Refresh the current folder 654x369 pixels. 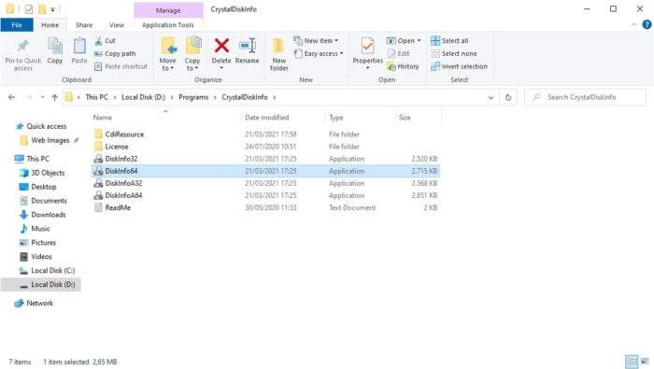[x=508, y=97]
